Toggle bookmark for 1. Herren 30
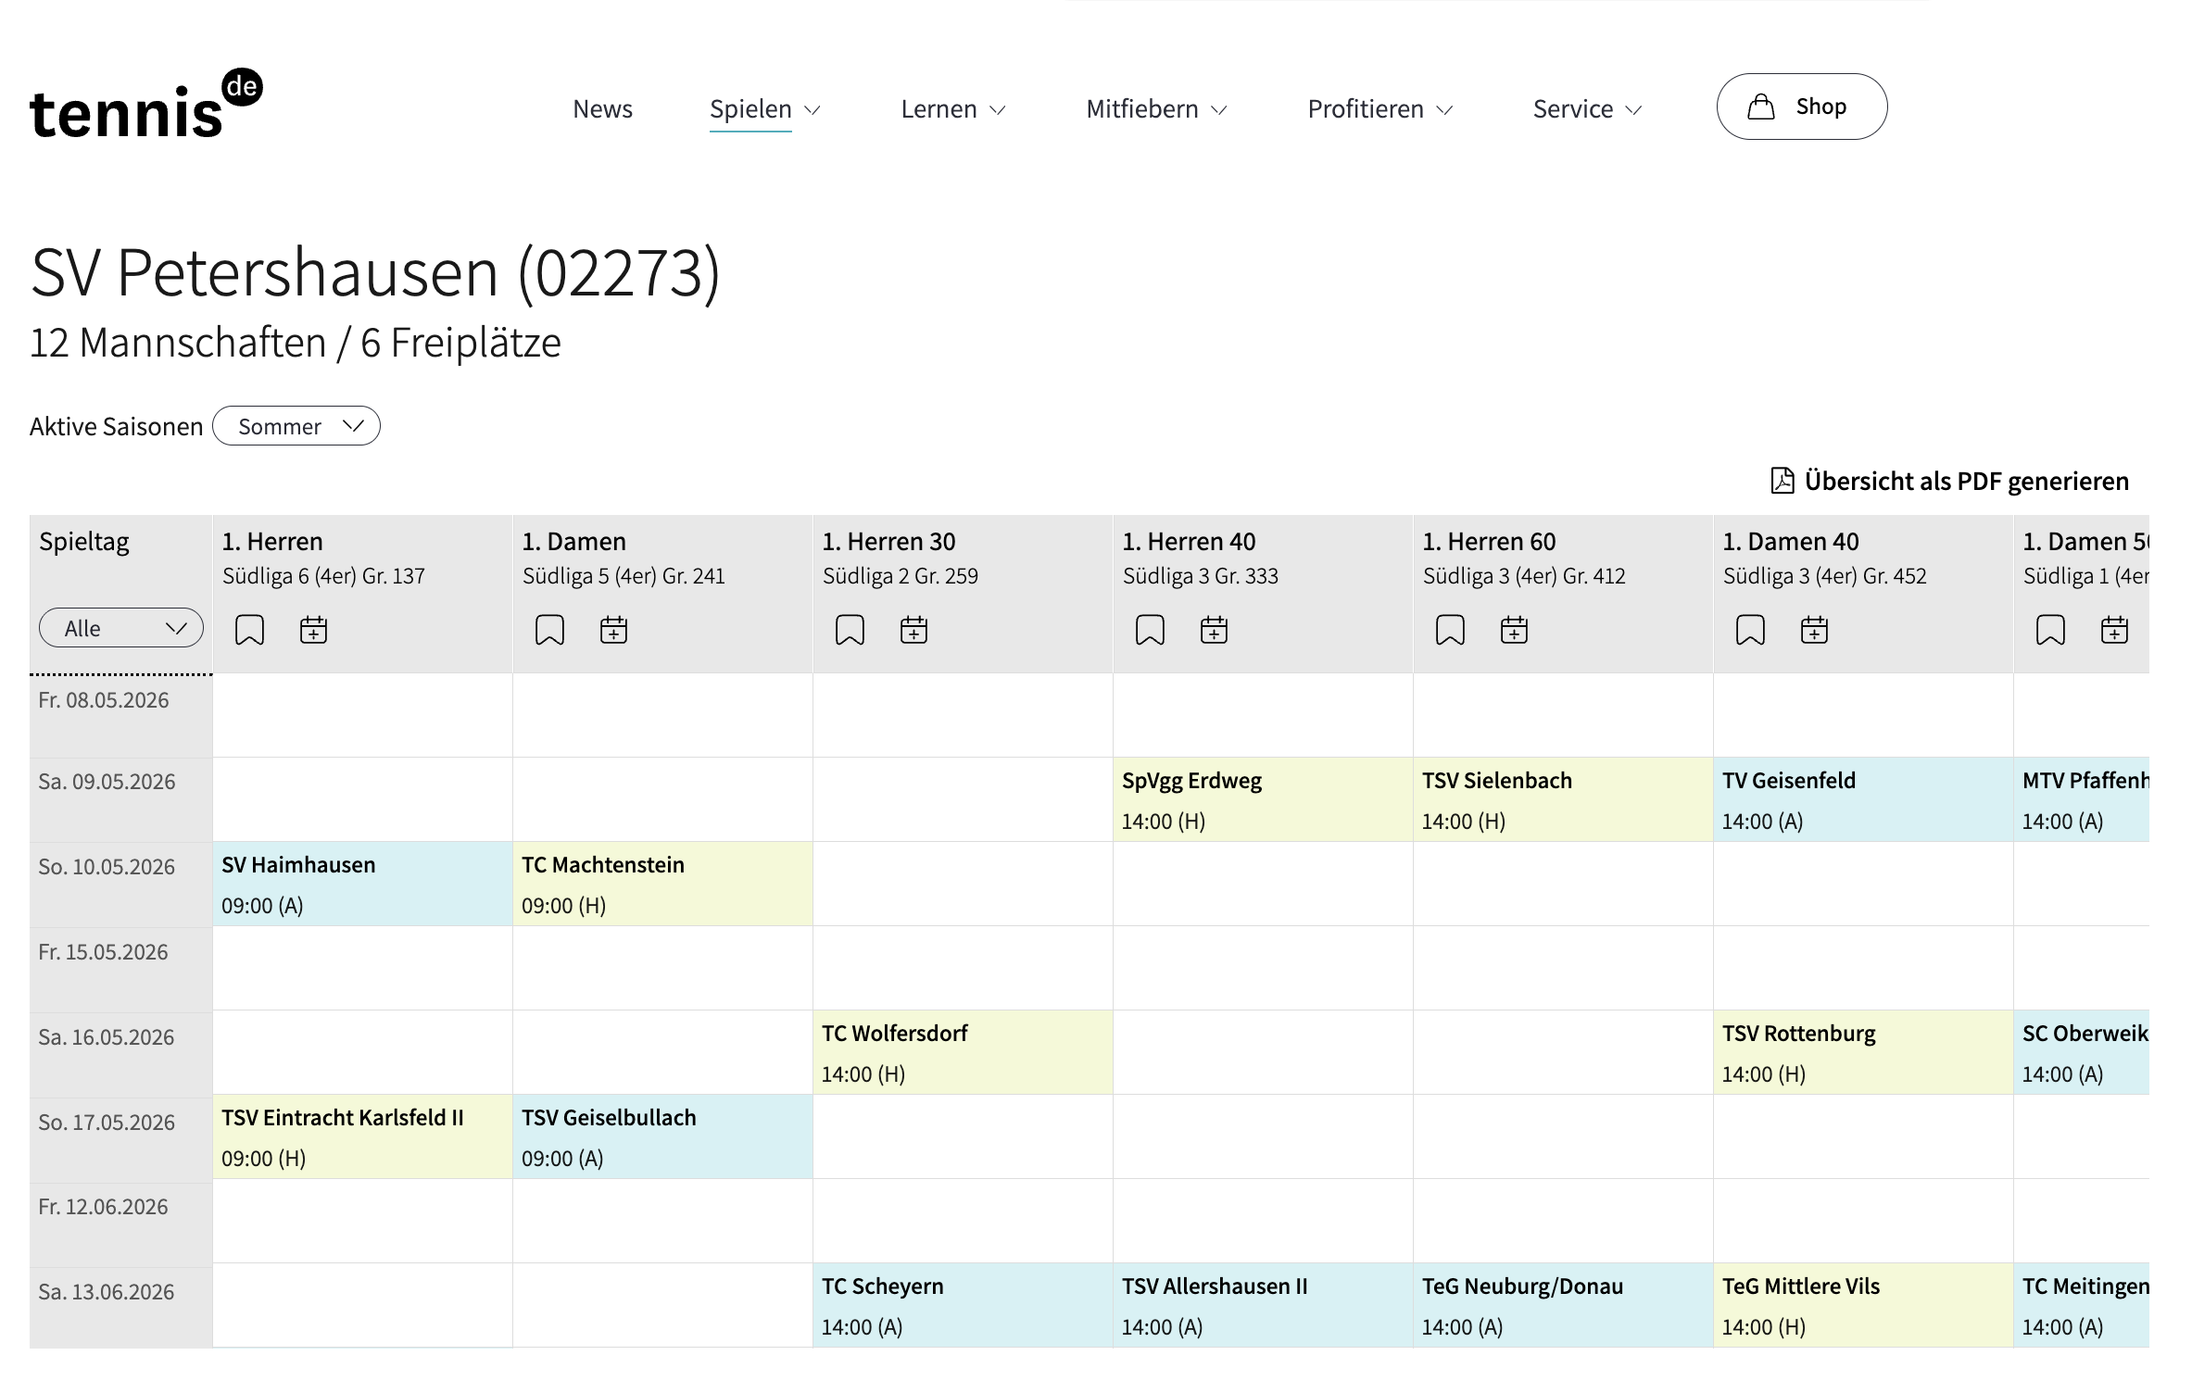Image resolution: width=2192 pixels, height=1393 pixels. 850,630
